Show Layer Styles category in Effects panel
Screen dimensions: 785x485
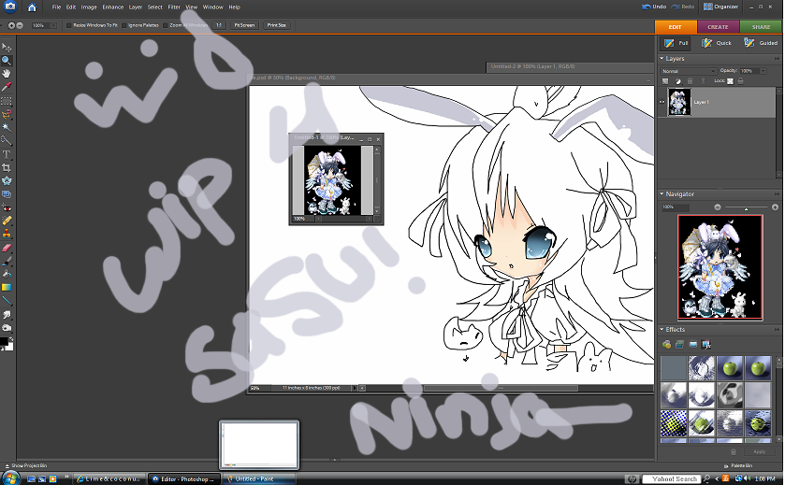click(x=679, y=345)
